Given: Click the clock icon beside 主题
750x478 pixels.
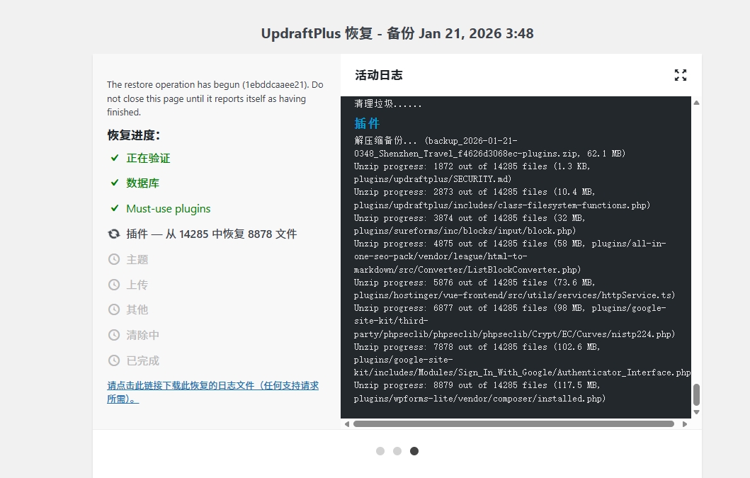Looking at the screenshot, I should tap(114, 259).
